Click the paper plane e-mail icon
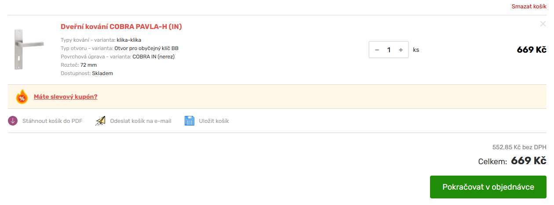The height and width of the screenshot is (205, 554). pos(101,121)
